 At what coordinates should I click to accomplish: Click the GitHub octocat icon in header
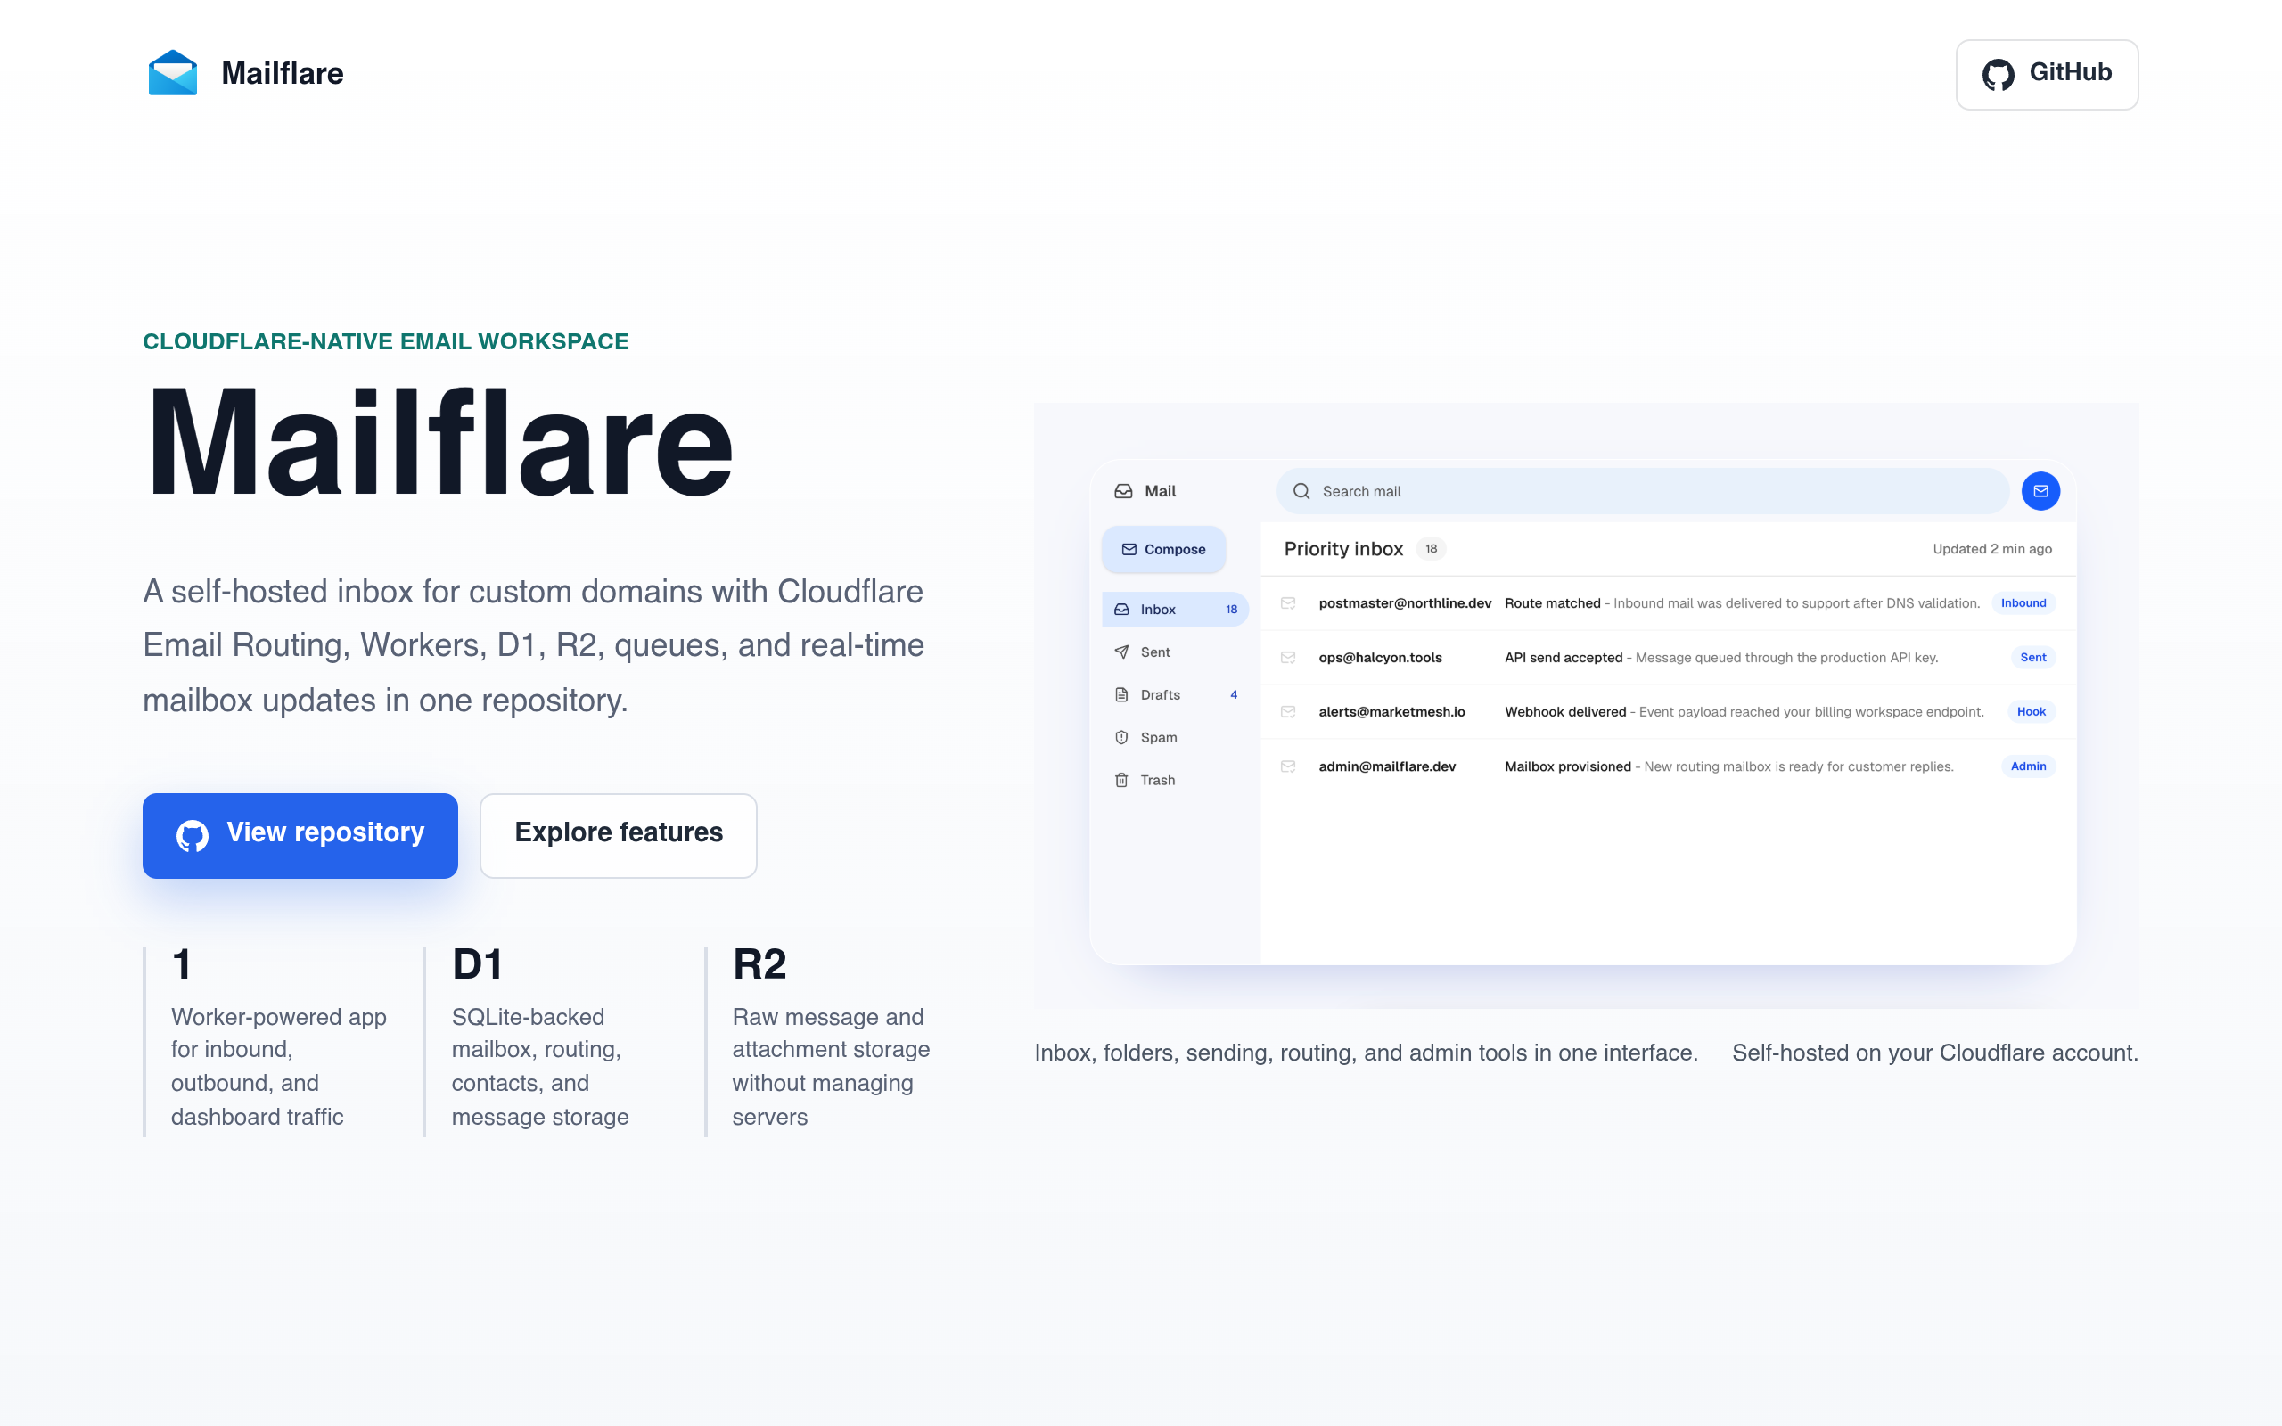click(x=1998, y=74)
